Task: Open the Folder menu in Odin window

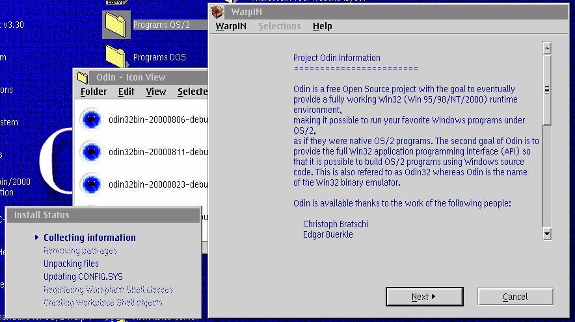Action: click(x=94, y=92)
